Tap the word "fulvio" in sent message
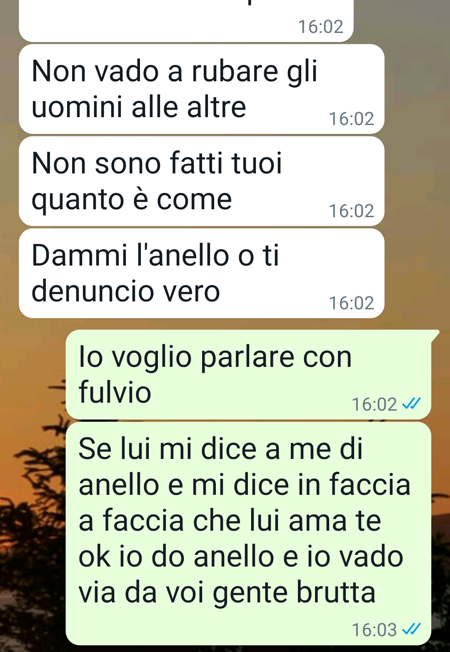 coord(115,392)
